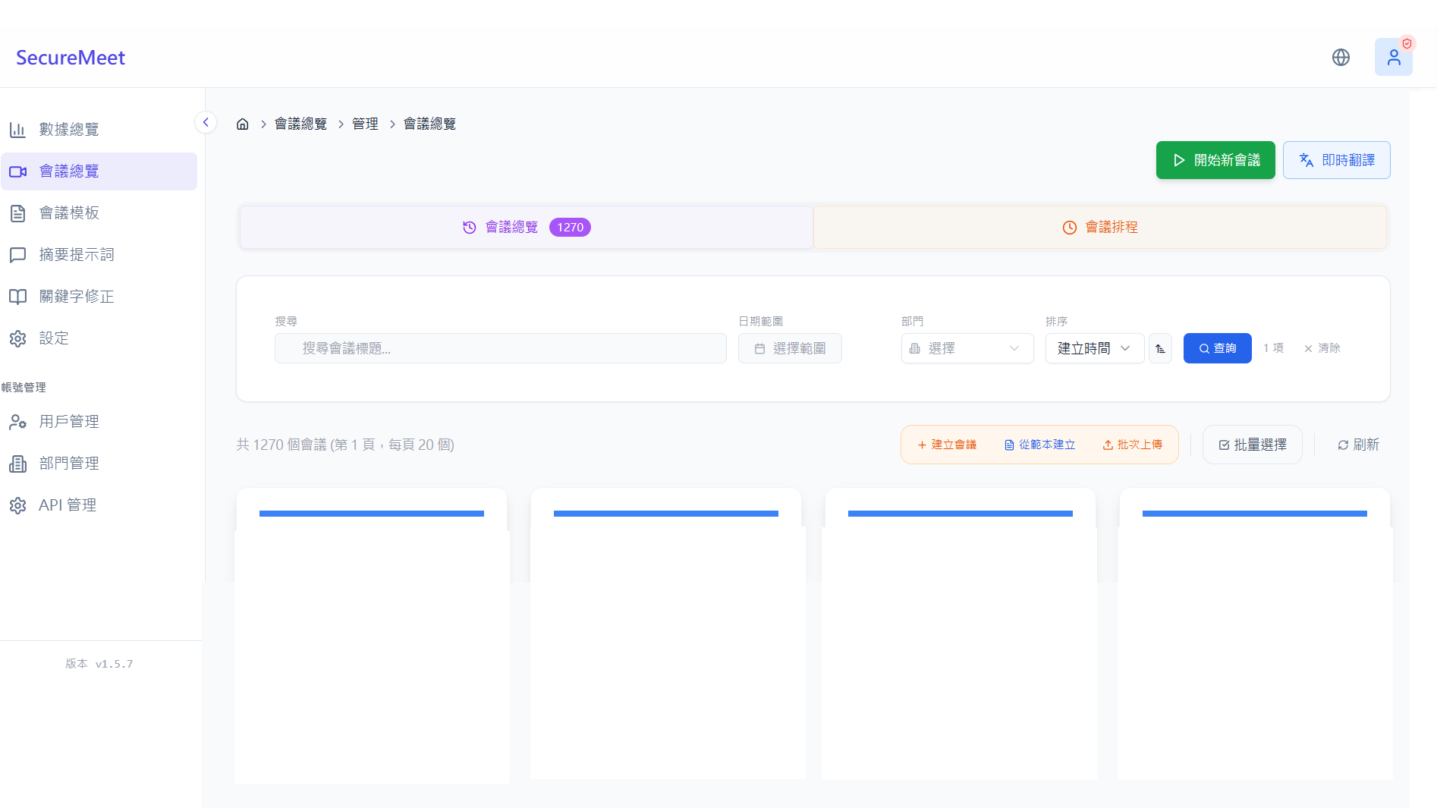This screenshot has width=1437, height=808.
Task: Open the API 管理 settings icon
Action: tap(18, 505)
